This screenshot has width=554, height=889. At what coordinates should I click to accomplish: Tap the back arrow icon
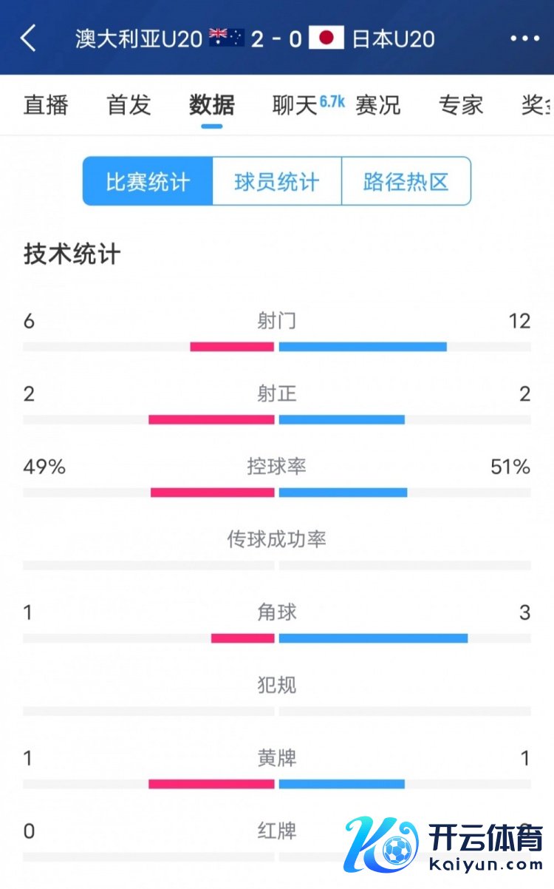(x=28, y=38)
